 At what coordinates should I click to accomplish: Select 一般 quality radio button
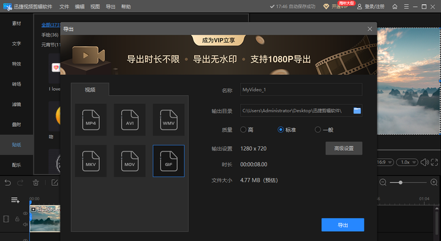pyautogui.click(x=318, y=130)
